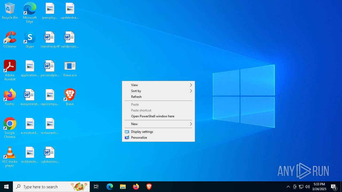Screen dimensions: 342x192
Task: Select the application... image file icon
Action: (x=30, y=69)
